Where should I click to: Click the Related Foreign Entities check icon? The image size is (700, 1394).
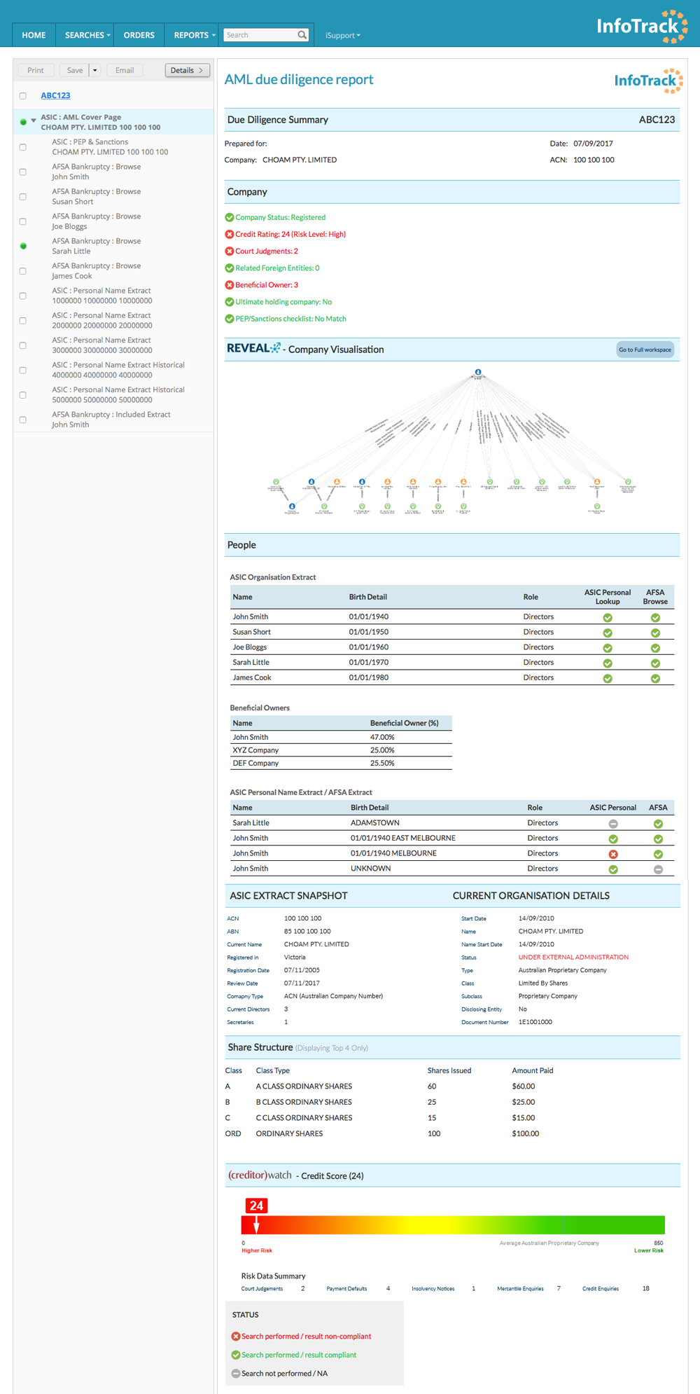point(229,268)
